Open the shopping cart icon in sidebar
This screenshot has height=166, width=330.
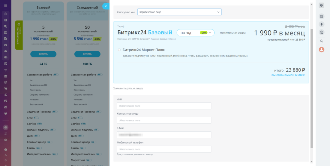(x=6, y=88)
